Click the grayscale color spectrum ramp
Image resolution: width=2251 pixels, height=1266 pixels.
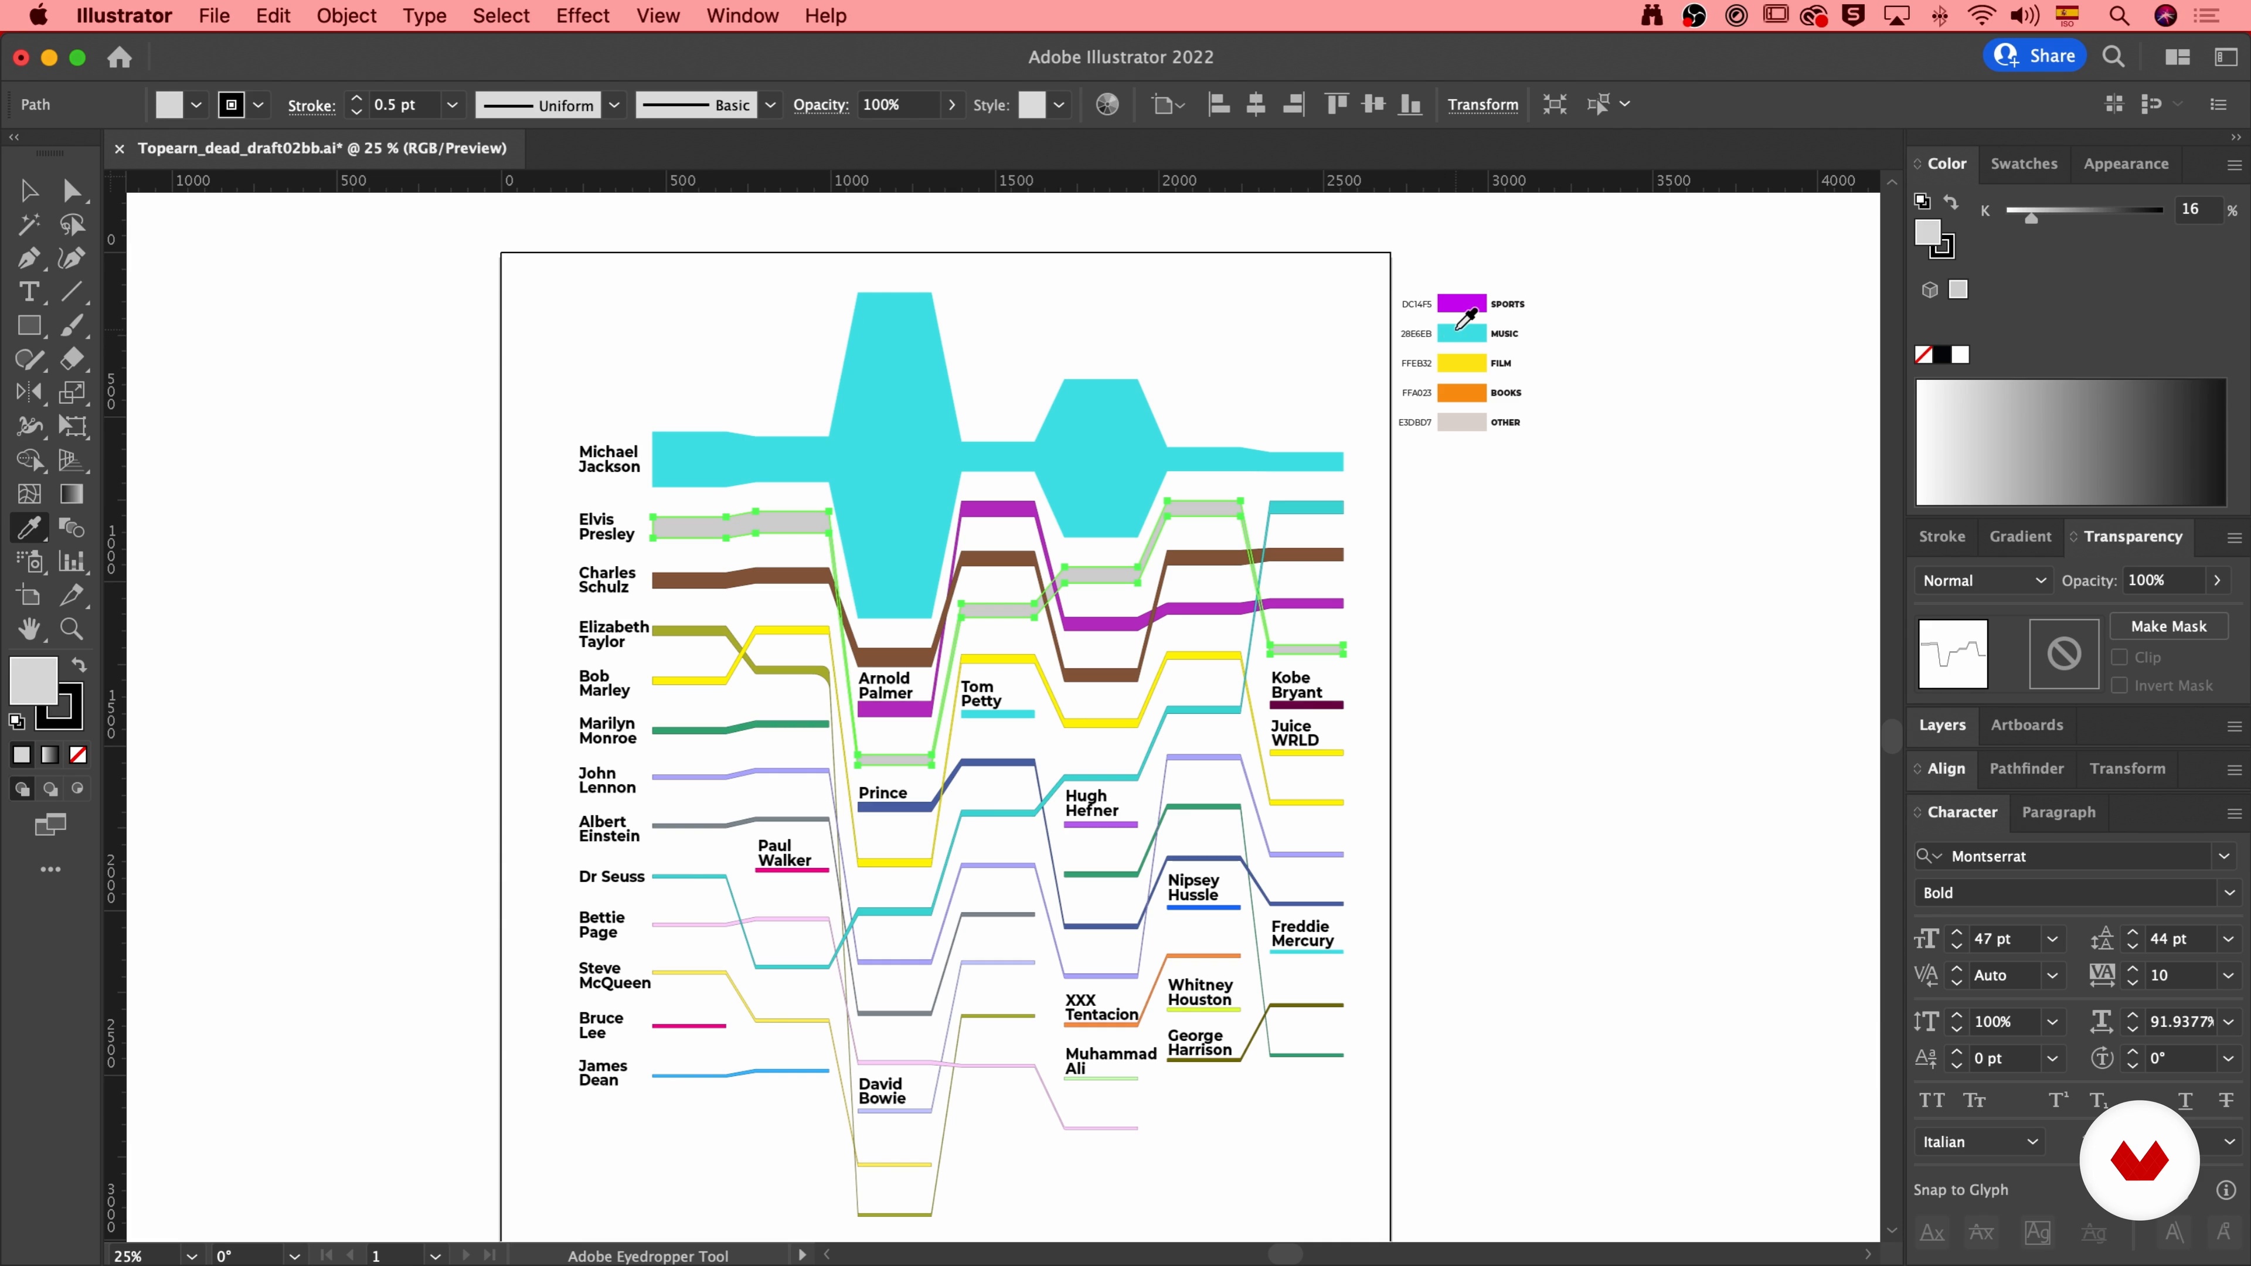point(2071,442)
